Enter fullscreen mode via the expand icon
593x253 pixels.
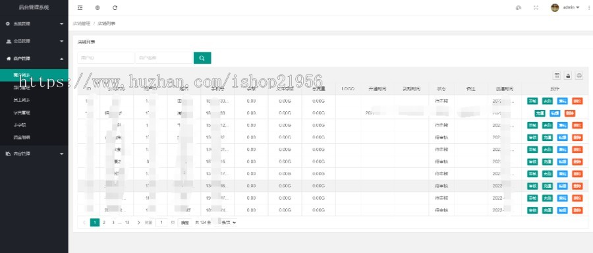point(536,7)
